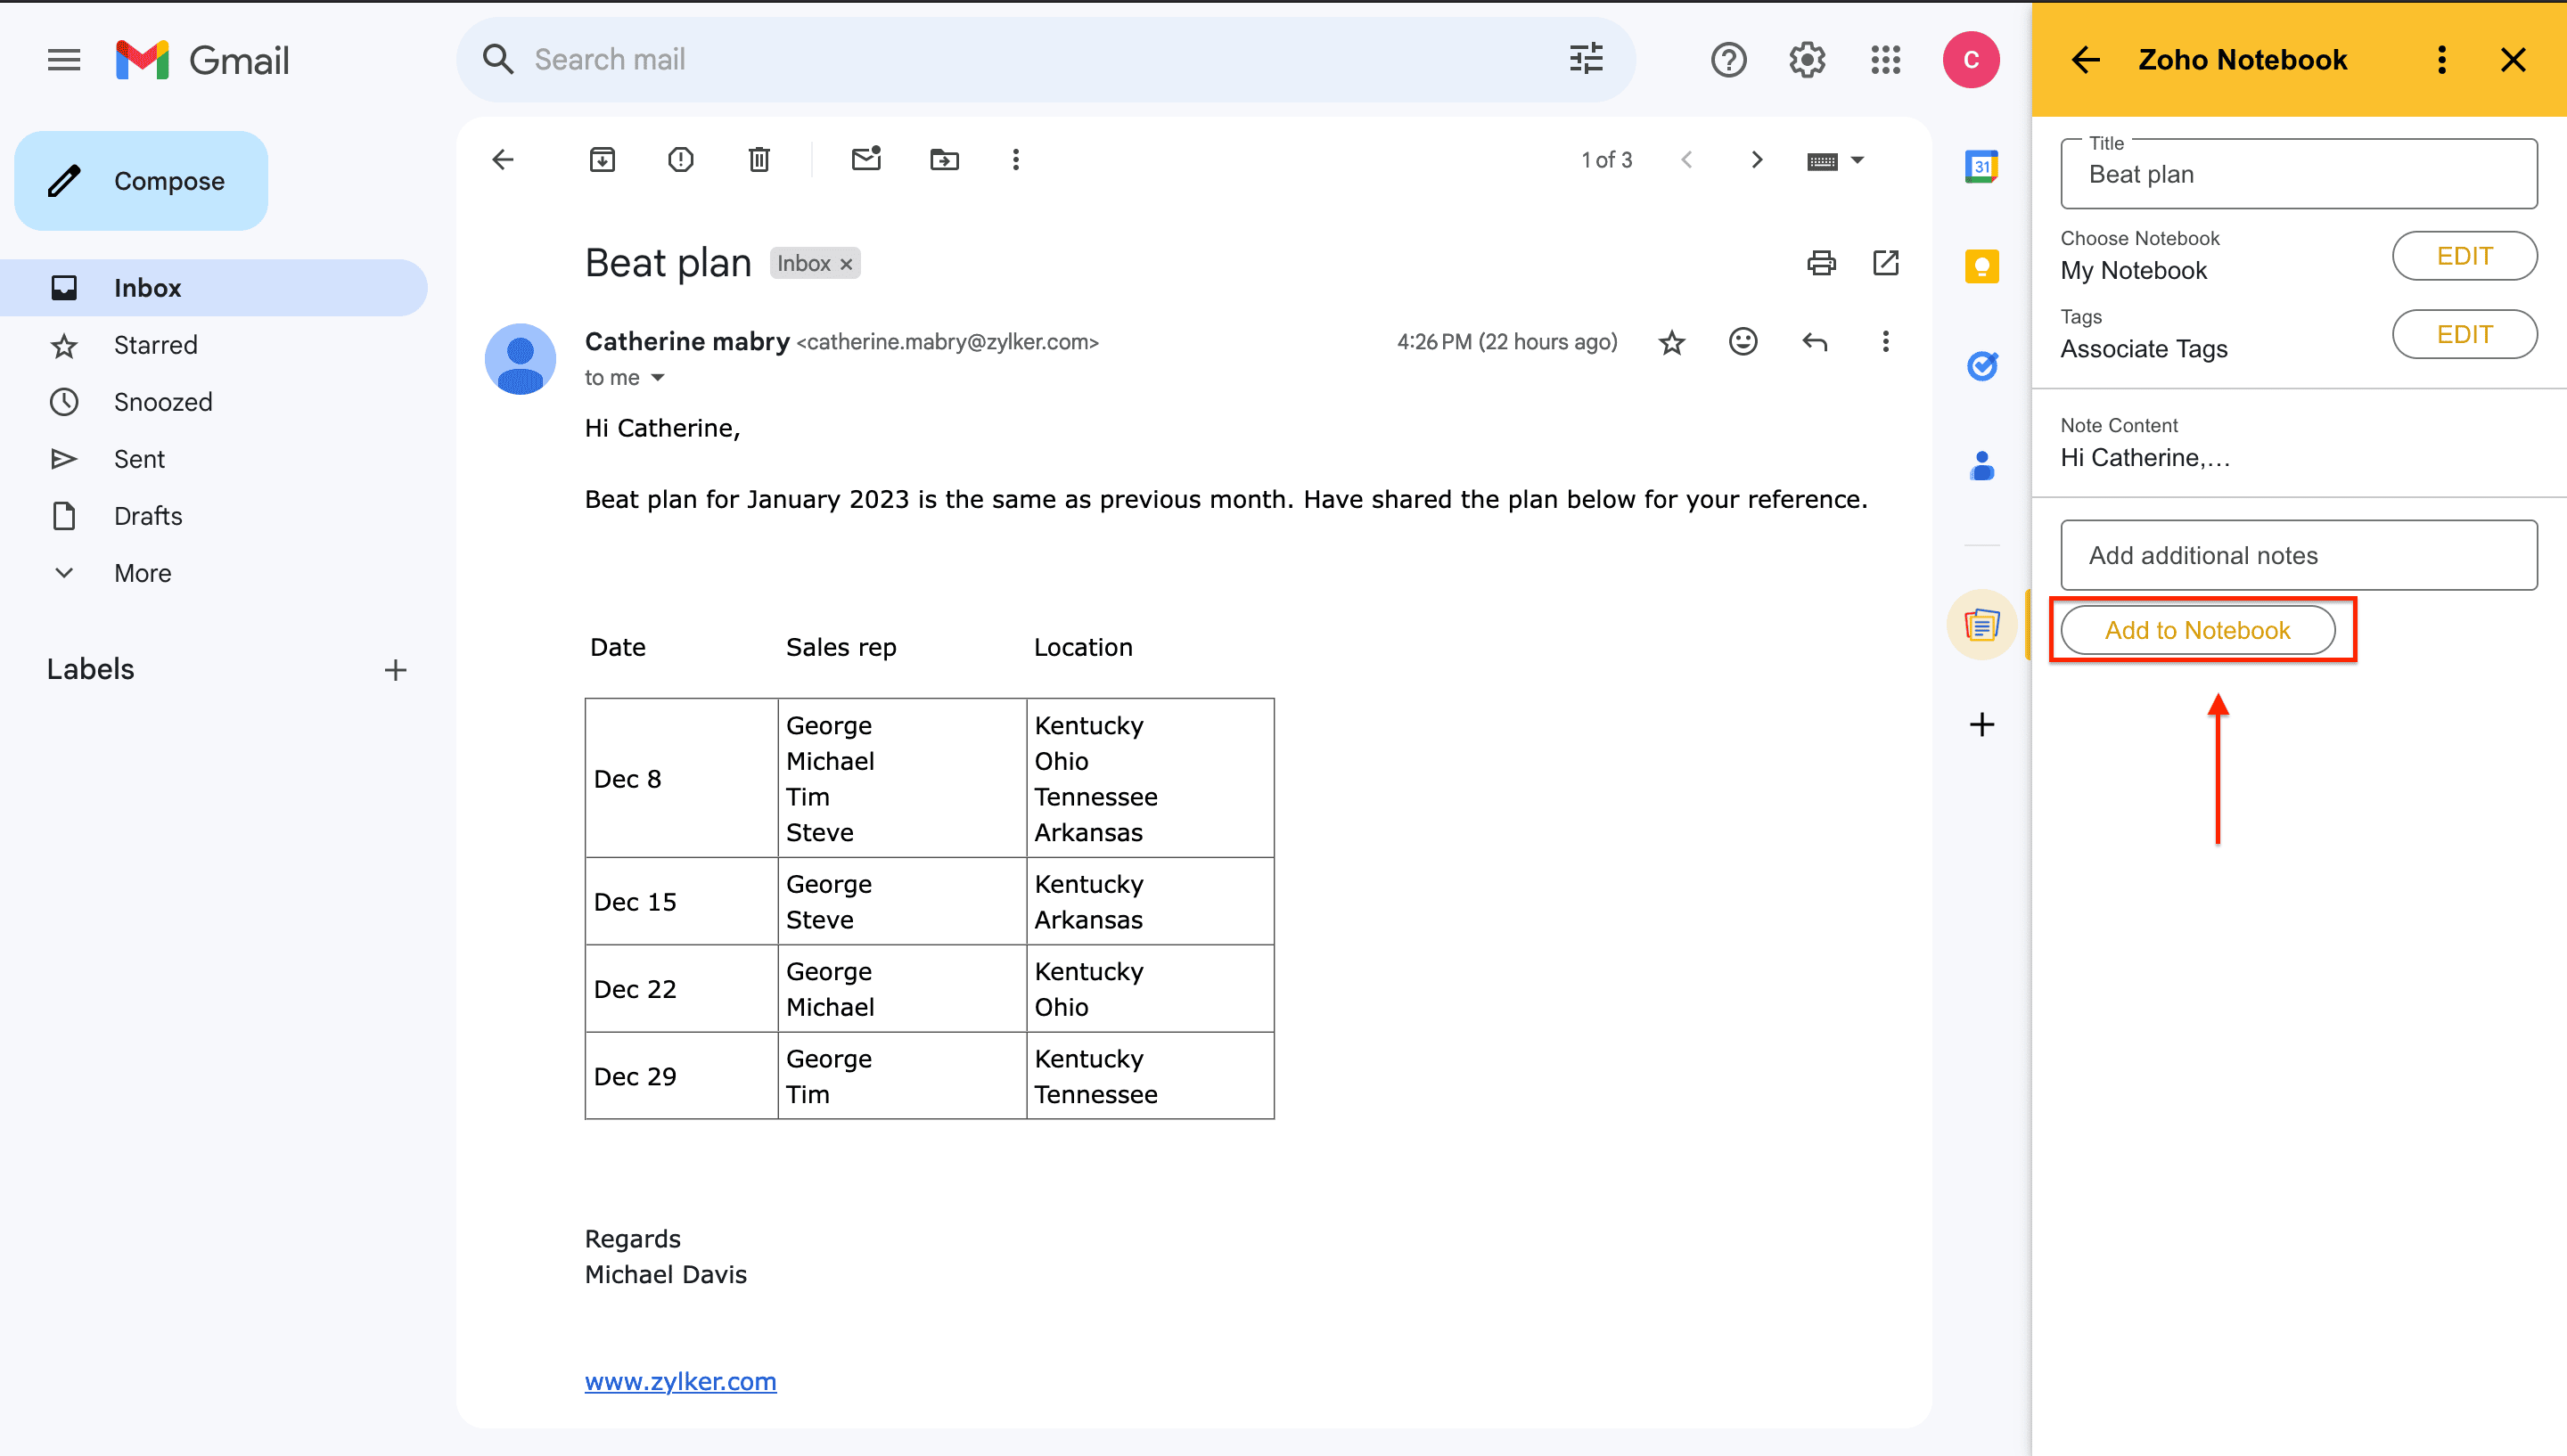Remove the Inbox label from email
Screen dimensions: 2567x1456
[x=846, y=264]
